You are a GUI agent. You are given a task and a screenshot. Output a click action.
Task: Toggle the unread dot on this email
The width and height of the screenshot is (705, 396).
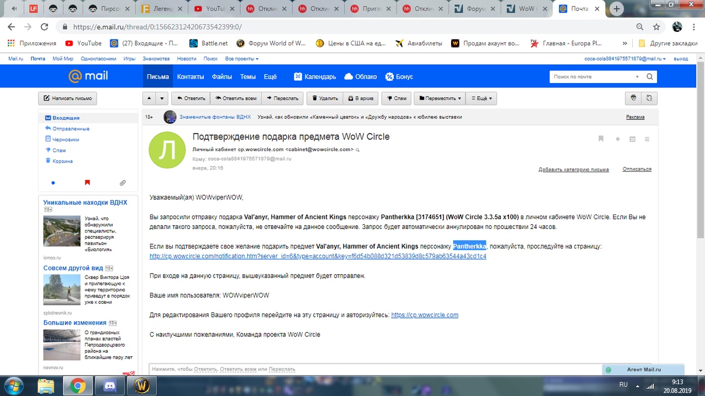pyautogui.click(x=617, y=139)
